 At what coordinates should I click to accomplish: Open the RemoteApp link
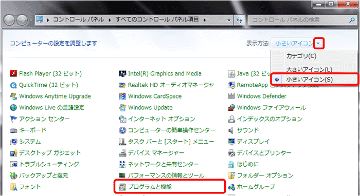[253, 85]
